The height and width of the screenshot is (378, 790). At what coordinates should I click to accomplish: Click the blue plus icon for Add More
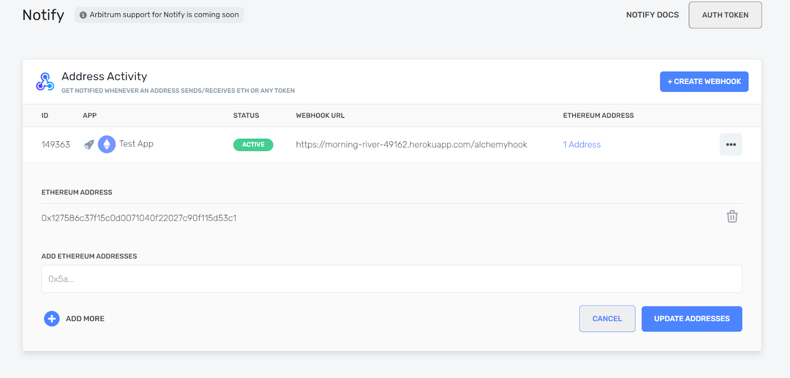[52, 319]
